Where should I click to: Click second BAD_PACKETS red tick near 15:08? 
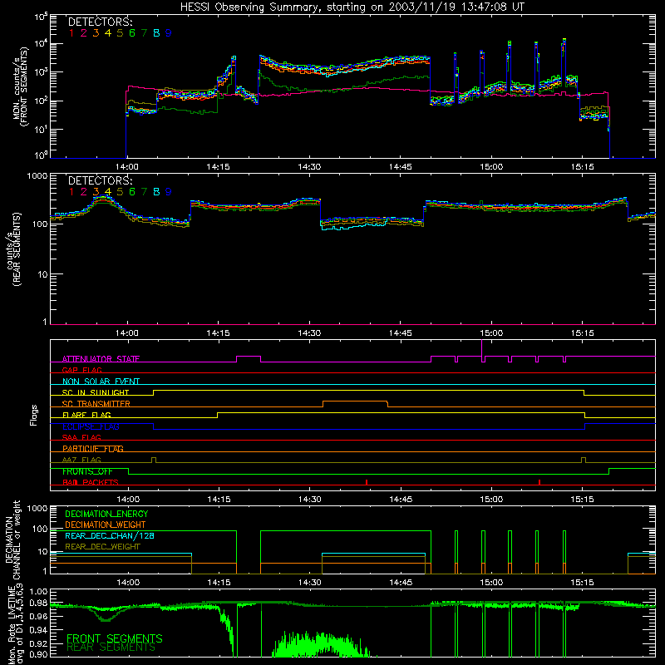pyautogui.click(x=539, y=482)
